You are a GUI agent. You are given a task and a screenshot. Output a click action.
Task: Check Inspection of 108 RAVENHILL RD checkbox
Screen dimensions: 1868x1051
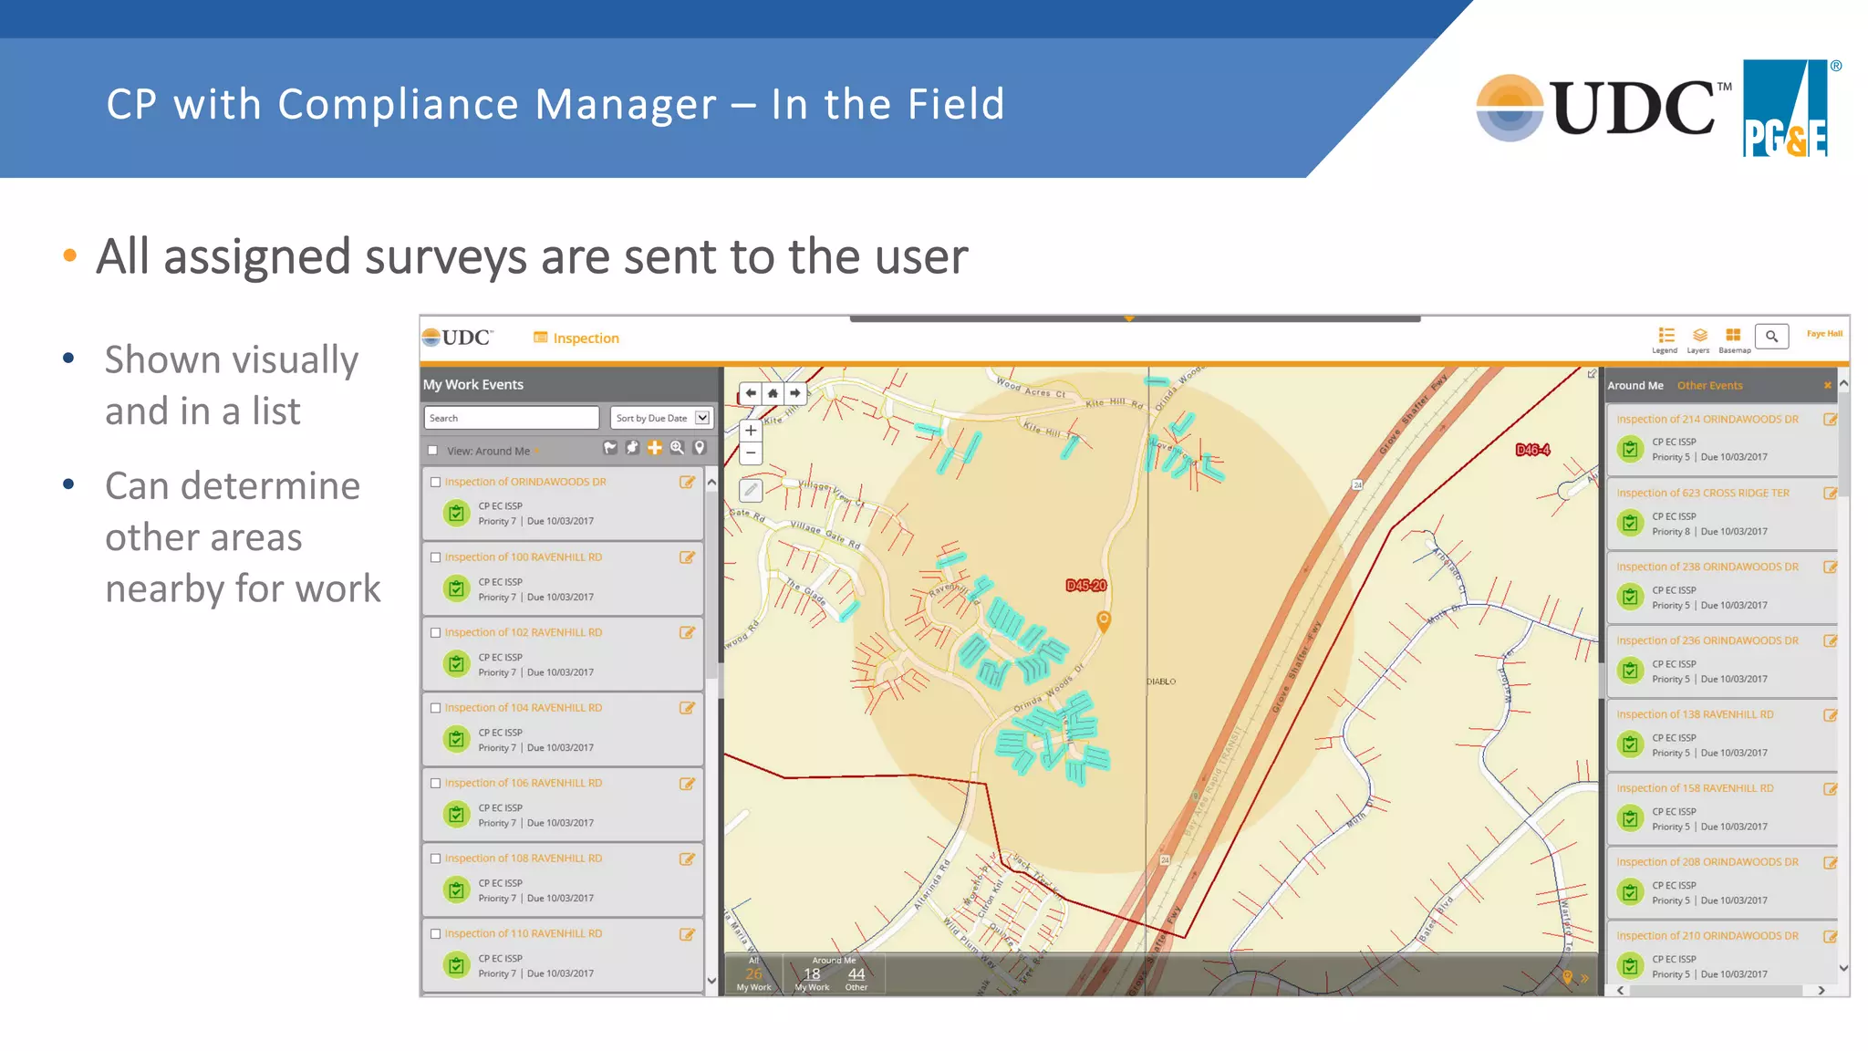pyautogui.click(x=436, y=858)
